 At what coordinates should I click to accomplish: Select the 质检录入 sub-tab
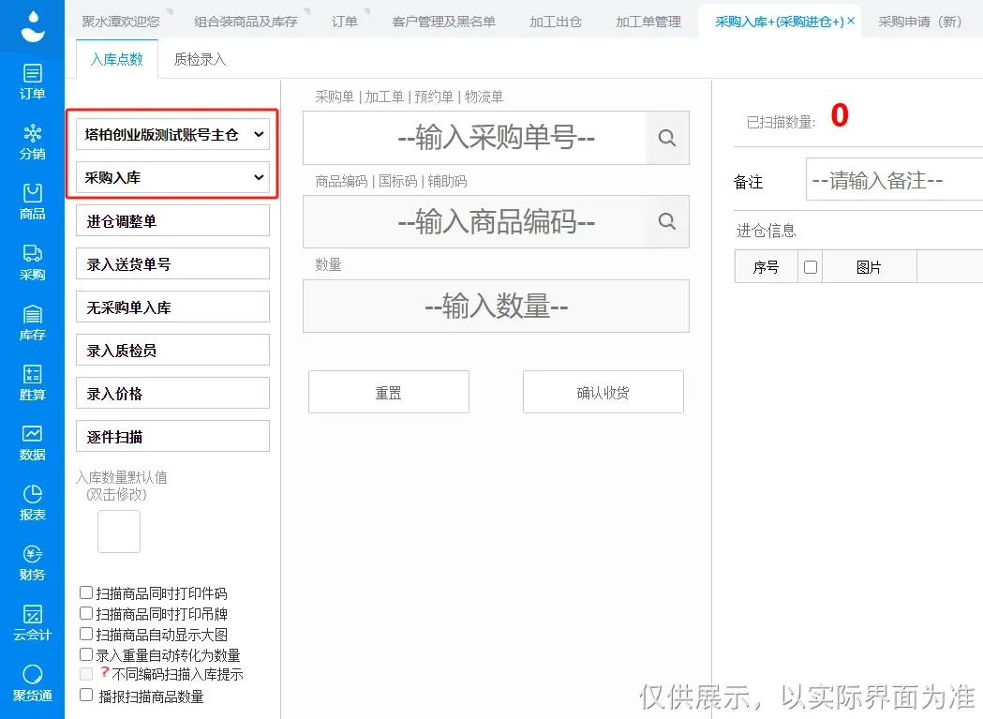tap(200, 59)
